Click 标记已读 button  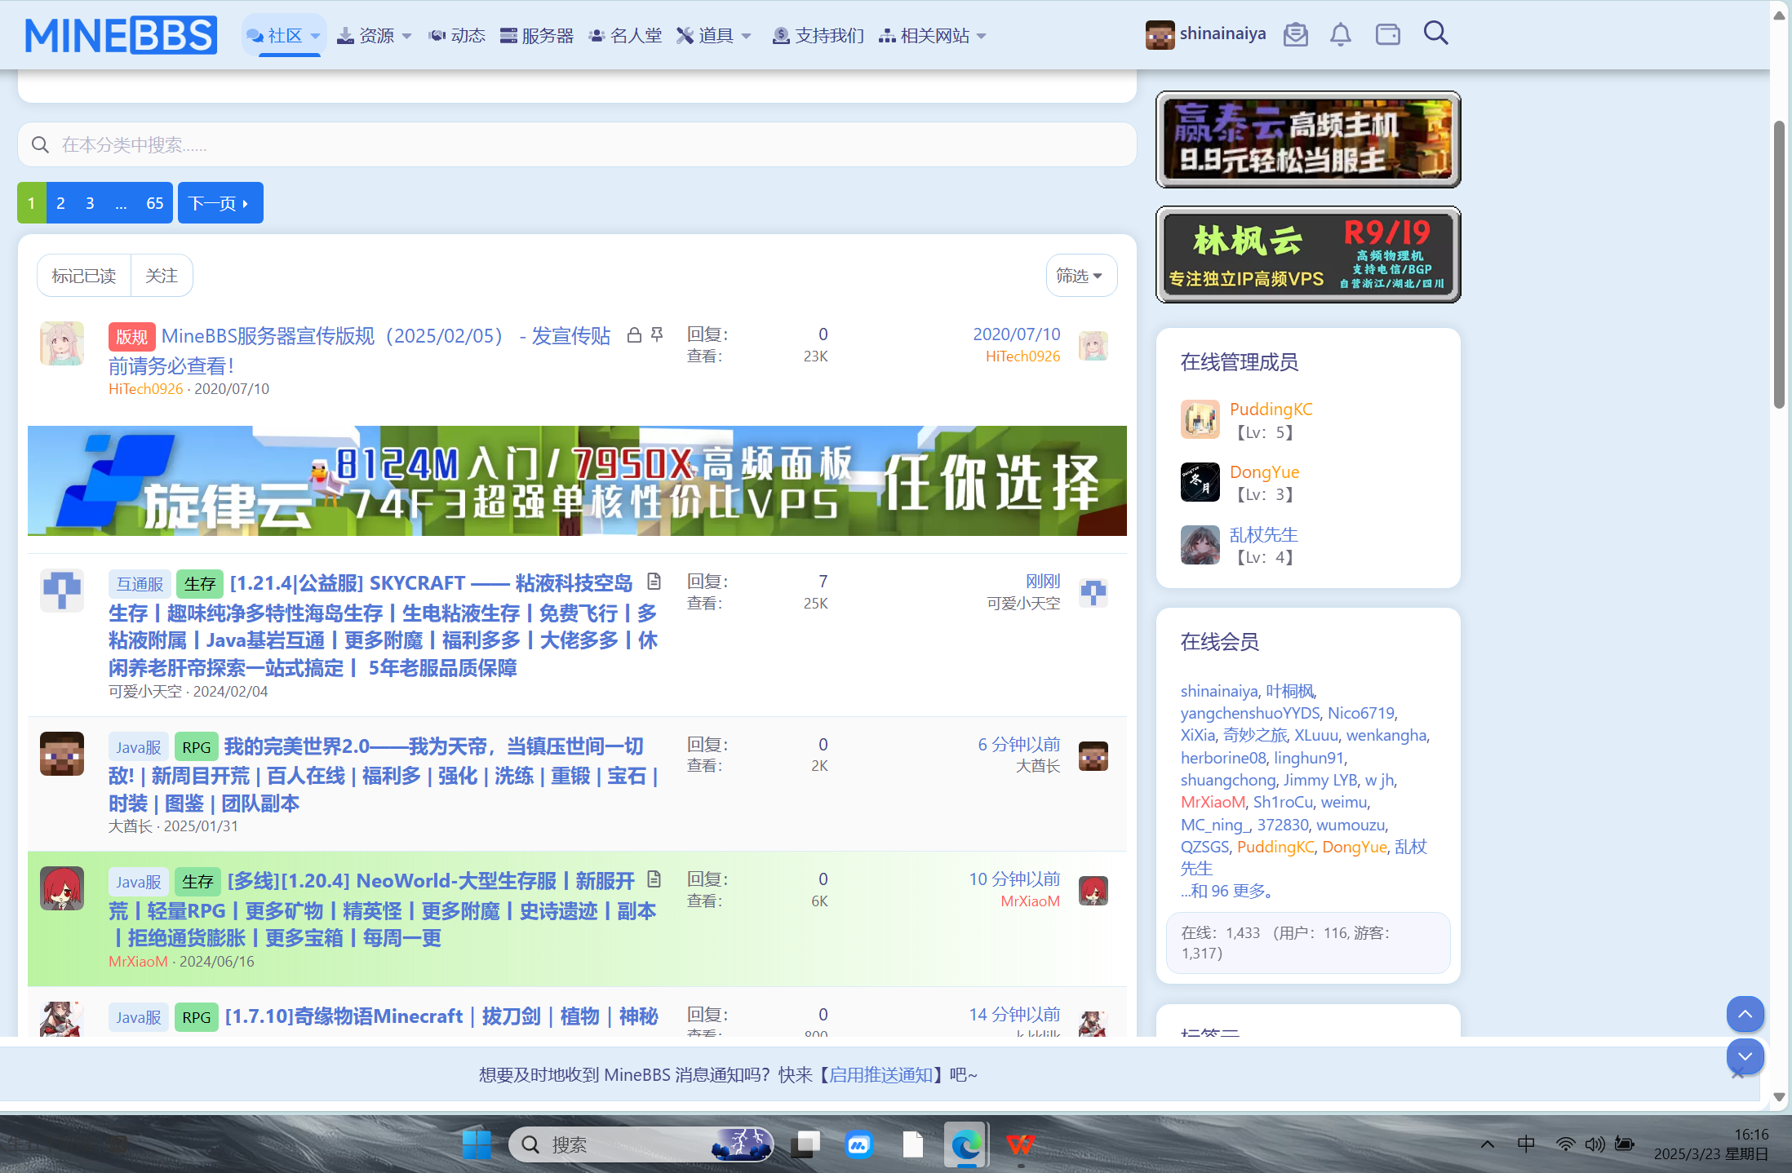[84, 276]
